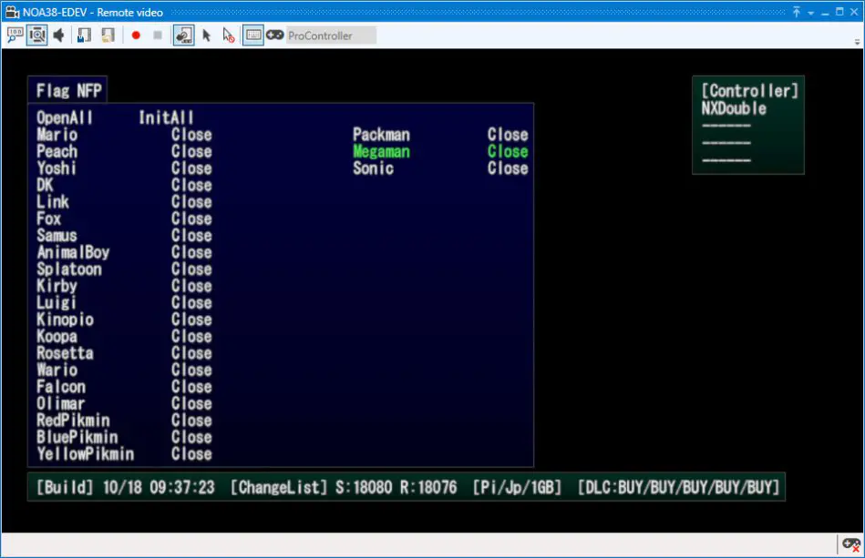Image resolution: width=865 pixels, height=558 pixels.
Task: Click the [ChangeList] S:18080 R:18076 text
Action: click(344, 487)
